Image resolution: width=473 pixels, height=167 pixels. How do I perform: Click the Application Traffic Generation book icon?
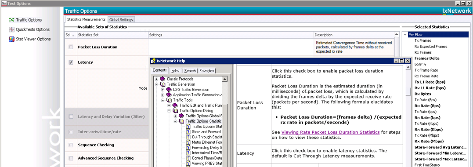pyautogui.click(x=169, y=95)
